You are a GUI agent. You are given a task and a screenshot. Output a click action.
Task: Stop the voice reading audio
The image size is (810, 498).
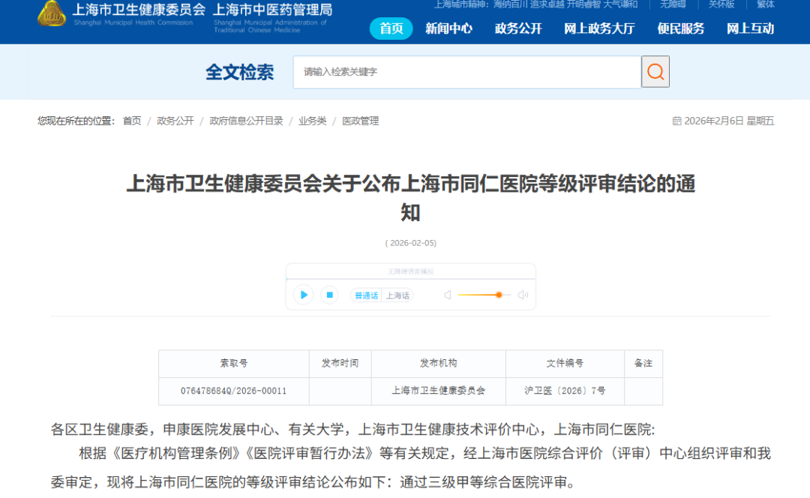point(329,295)
